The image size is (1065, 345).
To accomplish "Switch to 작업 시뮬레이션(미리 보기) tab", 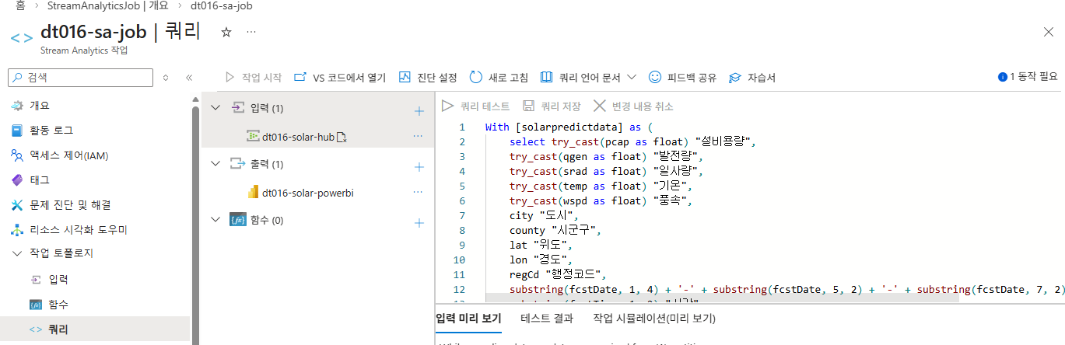I will [654, 318].
